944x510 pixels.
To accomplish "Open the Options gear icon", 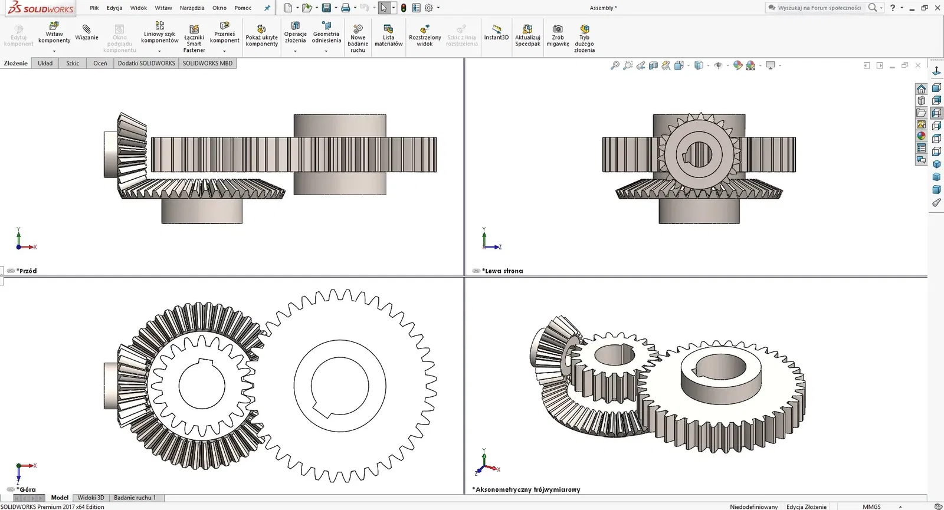I will click(429, 8).
